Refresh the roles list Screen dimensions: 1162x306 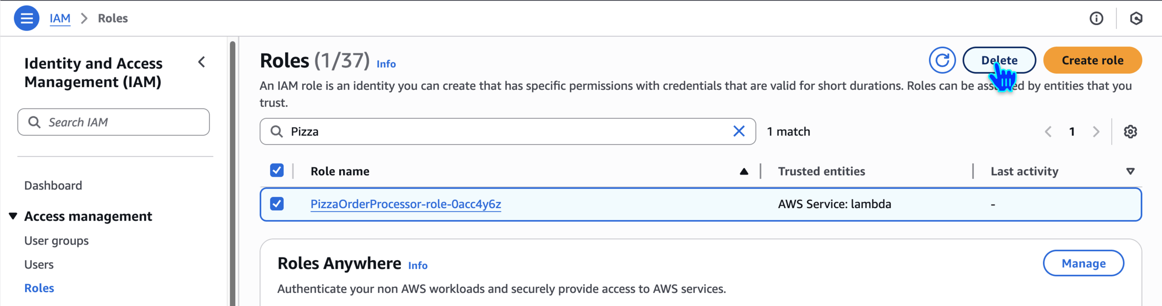click(x=942, y=60)
